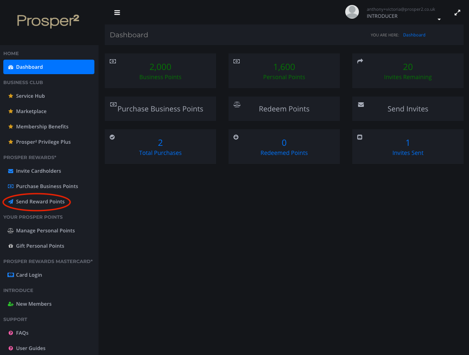Click the Send Invites tile
This screenshot has height=355, width=469.
(x=408, y=109)
